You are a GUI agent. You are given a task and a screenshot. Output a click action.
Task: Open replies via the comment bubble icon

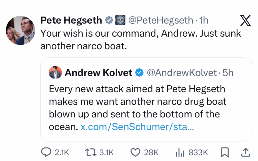pos(45,151)
